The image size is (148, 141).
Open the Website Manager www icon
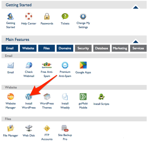pos(11,97)
